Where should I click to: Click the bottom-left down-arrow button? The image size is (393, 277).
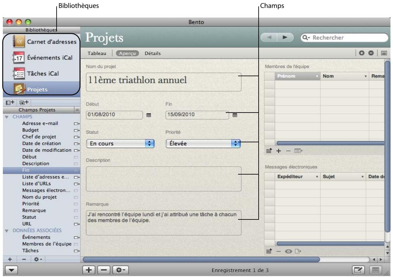click(x=11, y=270)
